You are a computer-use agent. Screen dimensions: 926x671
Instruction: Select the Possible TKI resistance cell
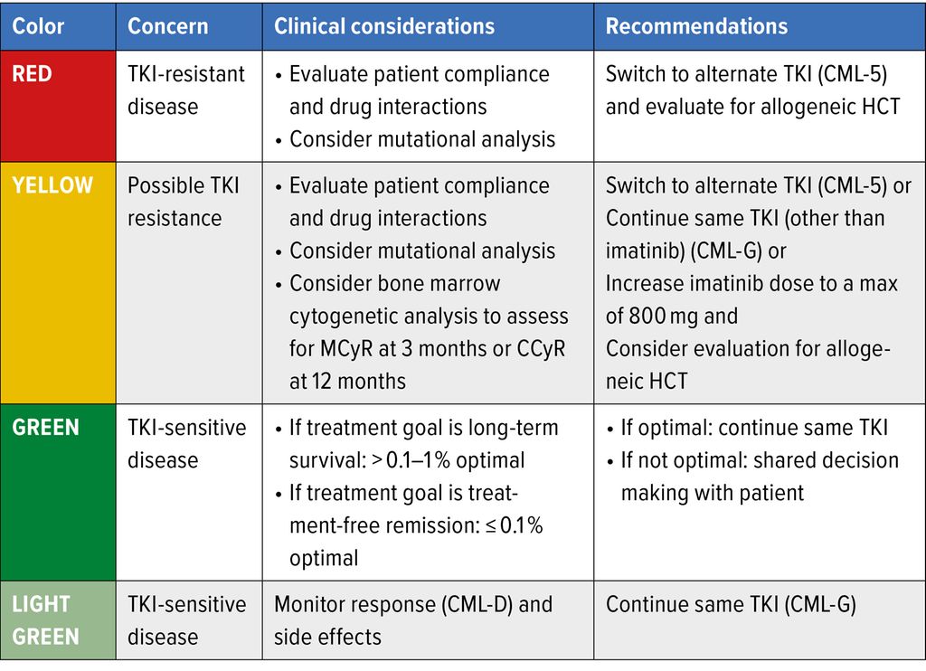(184, 202)
